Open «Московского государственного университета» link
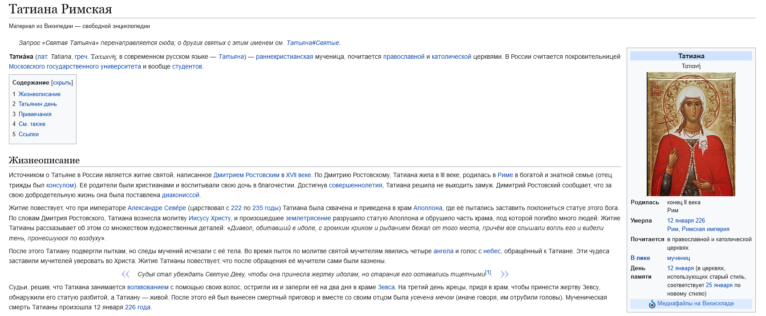 75,67
